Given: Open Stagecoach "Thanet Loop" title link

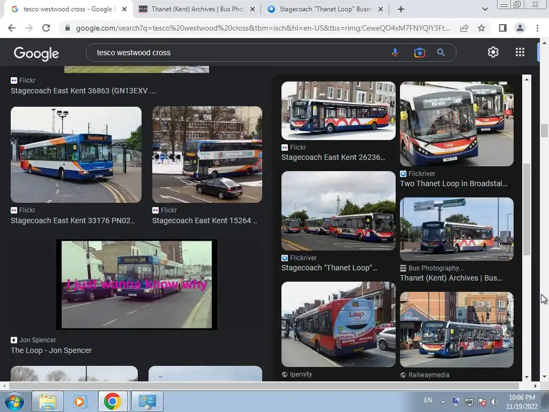Looking at the screenshot, I should [329, 268].
